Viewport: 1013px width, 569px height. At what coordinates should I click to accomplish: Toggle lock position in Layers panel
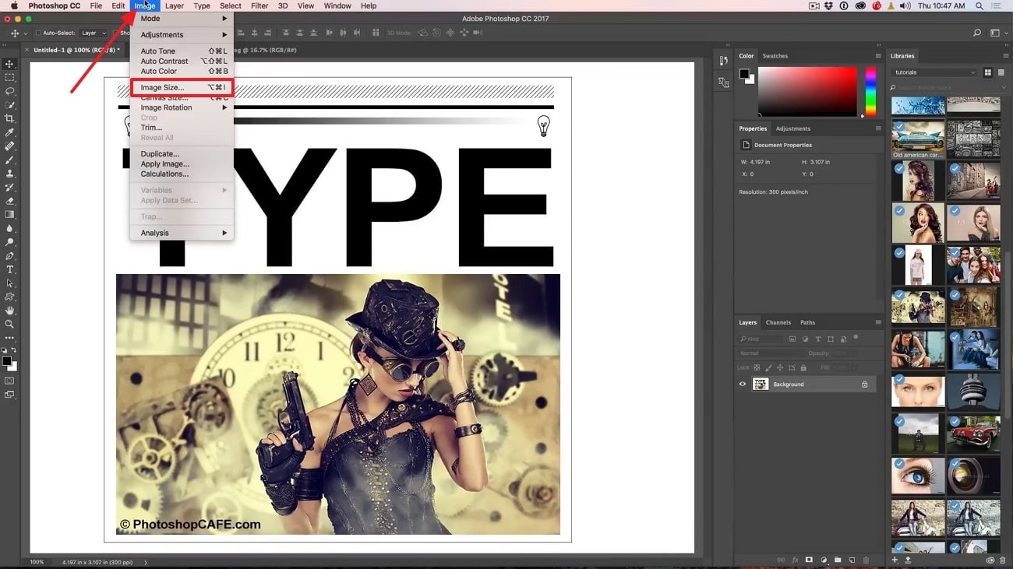[x=781, y=367]
